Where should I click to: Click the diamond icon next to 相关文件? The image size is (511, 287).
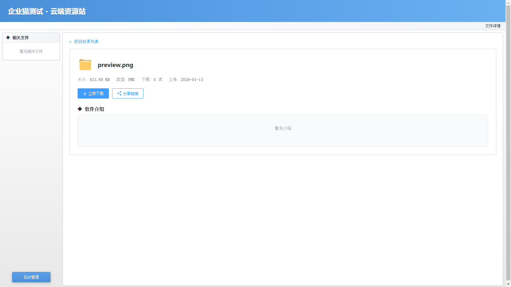click(8, 38)
